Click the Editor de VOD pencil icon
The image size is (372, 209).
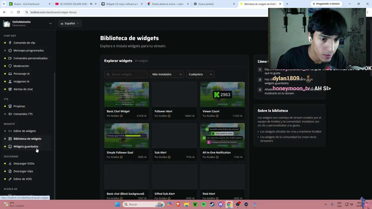[10, 179]
